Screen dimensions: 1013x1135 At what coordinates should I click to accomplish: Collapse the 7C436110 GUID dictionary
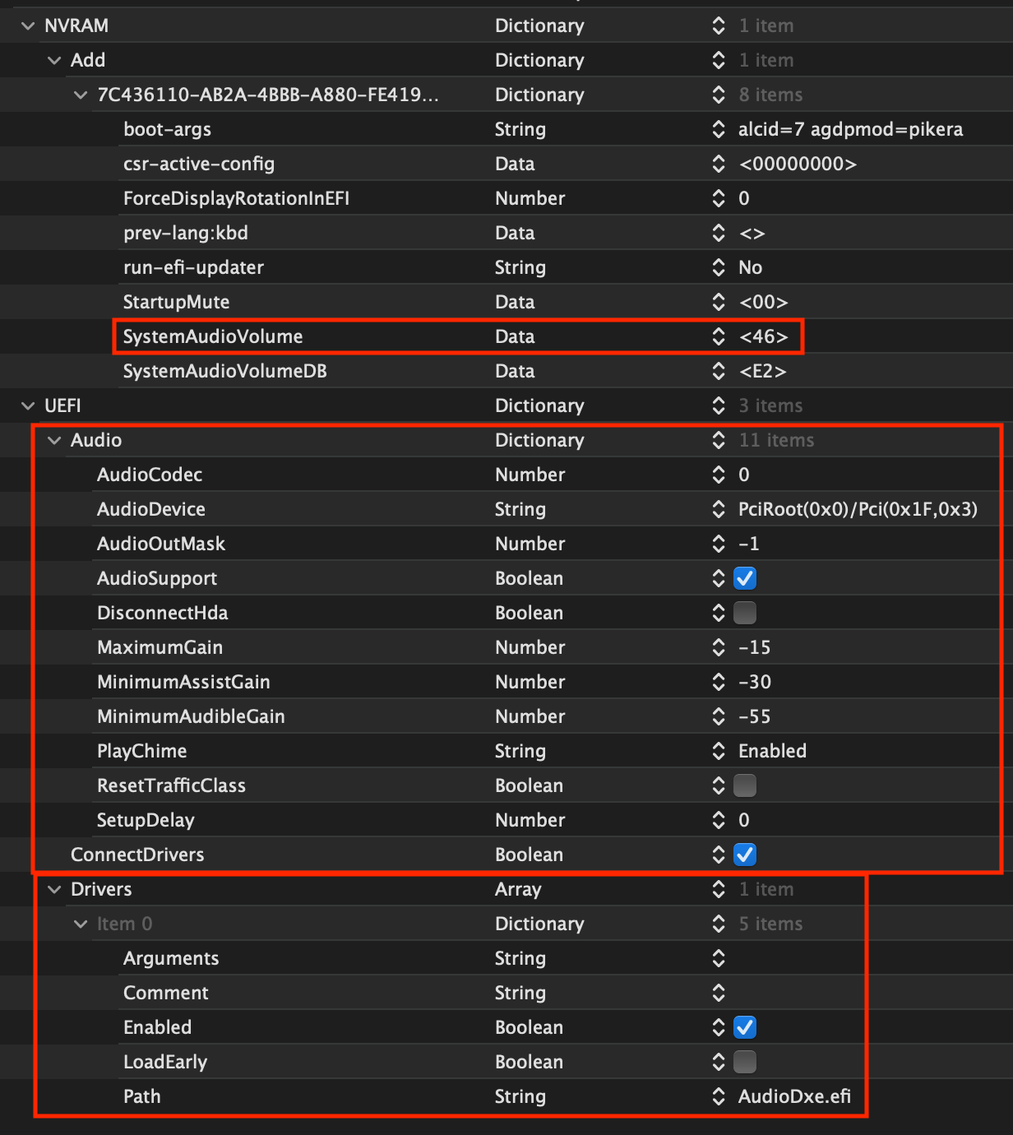(81, 95)
